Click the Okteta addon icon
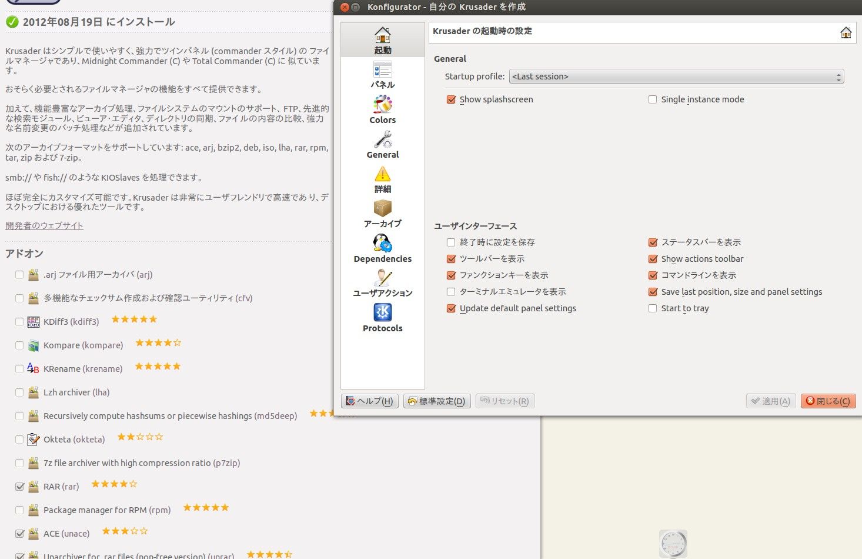 click(34, 439)
